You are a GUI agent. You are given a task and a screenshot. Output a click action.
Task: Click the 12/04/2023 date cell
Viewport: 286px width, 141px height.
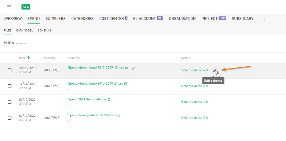27,84
